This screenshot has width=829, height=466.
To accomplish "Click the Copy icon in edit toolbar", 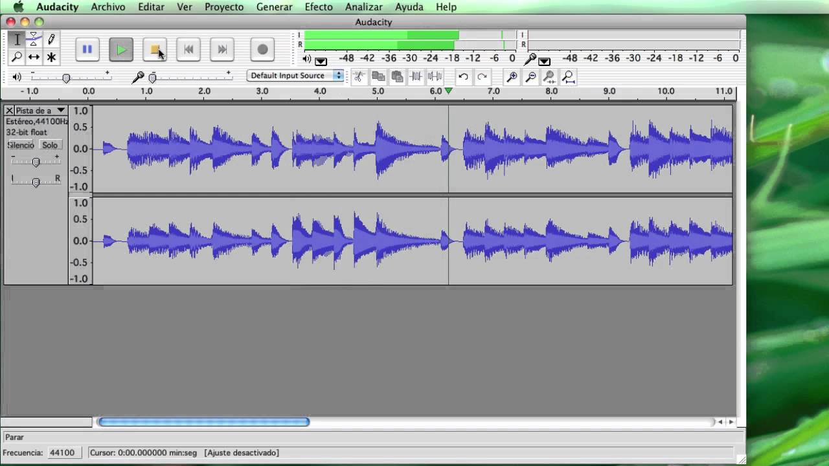I will pyautogui.click(x=378, y=77).
